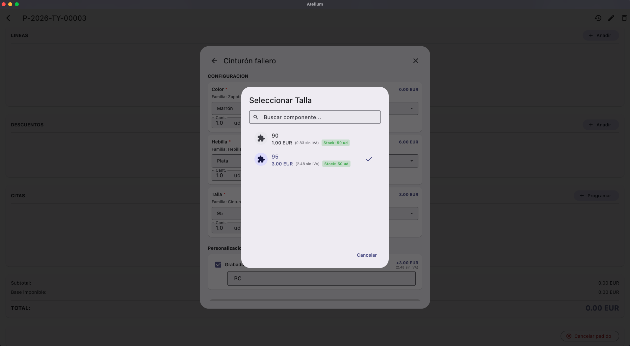Click the delete trash icon
Screen dimensions: 630x346
point(624,18)
